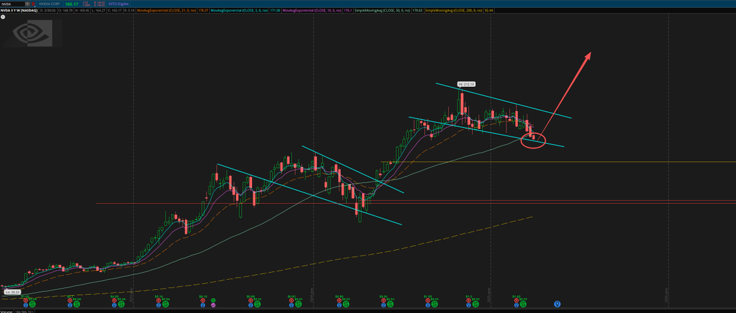This screenshot has width=736, height=313.
Task: Click the red earnings icon under $6.12
Action: pos(202,300)
